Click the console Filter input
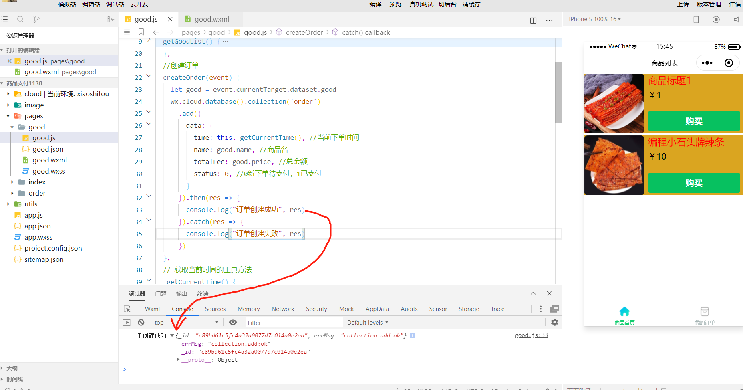 [294, 322]
